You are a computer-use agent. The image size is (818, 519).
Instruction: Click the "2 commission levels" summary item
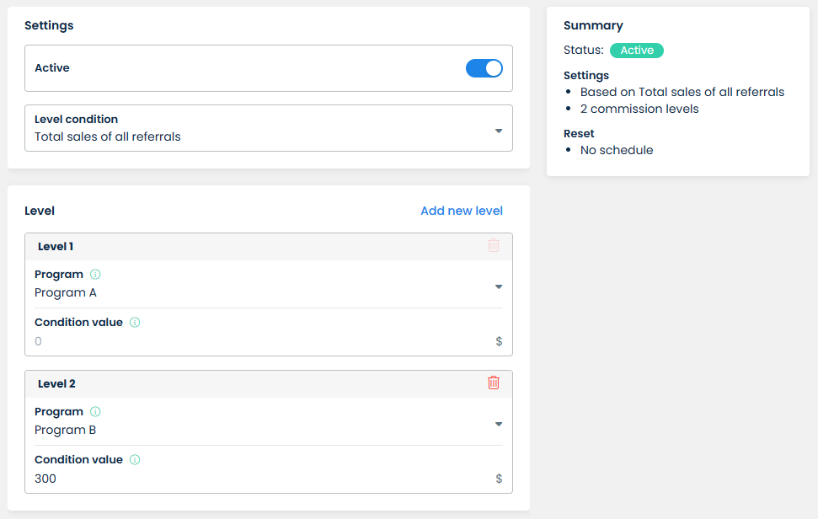pos(639,109)
